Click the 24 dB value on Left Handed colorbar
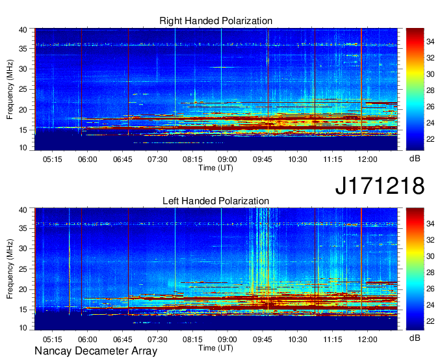This screenshot has width=442, height=359. [x=430, y=305]
